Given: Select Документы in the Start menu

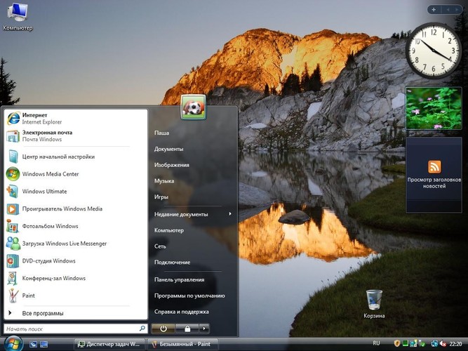Looking at the screenshot, I should point(168,149).
